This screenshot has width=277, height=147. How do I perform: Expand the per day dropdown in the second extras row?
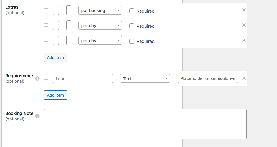coord(100,26)
